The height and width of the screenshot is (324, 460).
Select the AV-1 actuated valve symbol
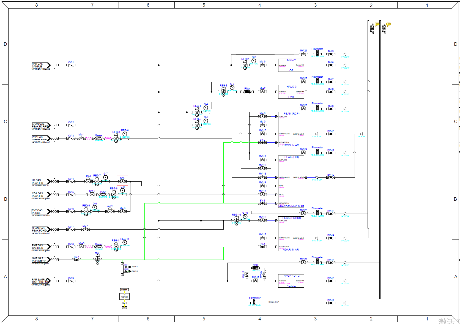88,181
